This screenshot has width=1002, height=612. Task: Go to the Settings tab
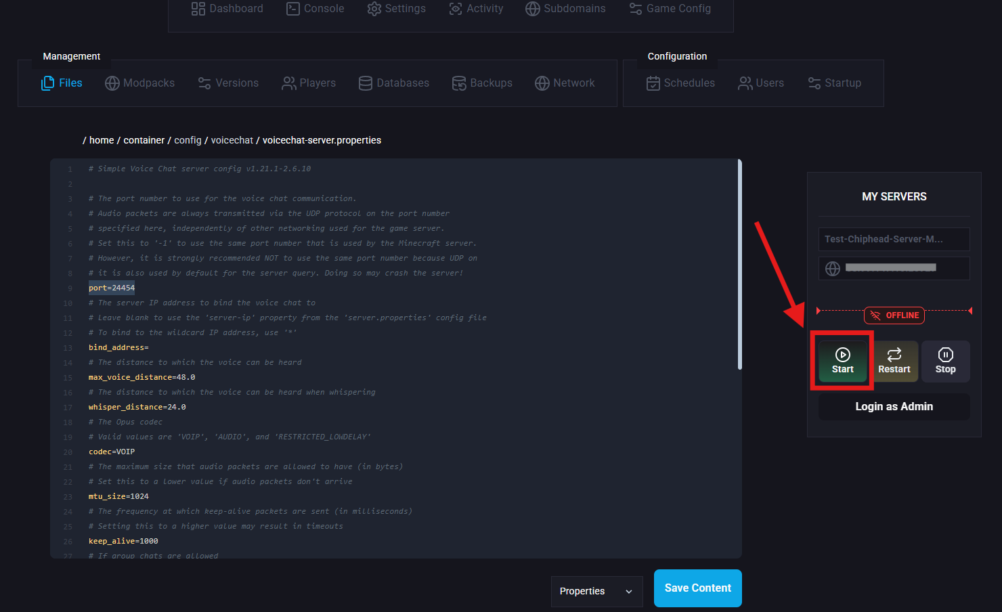tap(397, 9)
